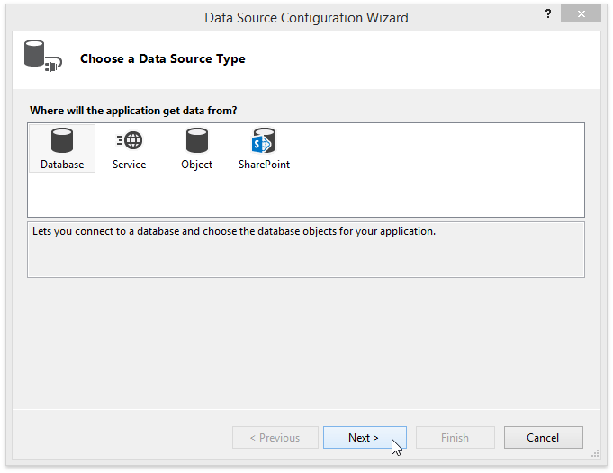Select the Database cylinder icon
This screenshot has width=613, height=473.
(x=62, y=140)
